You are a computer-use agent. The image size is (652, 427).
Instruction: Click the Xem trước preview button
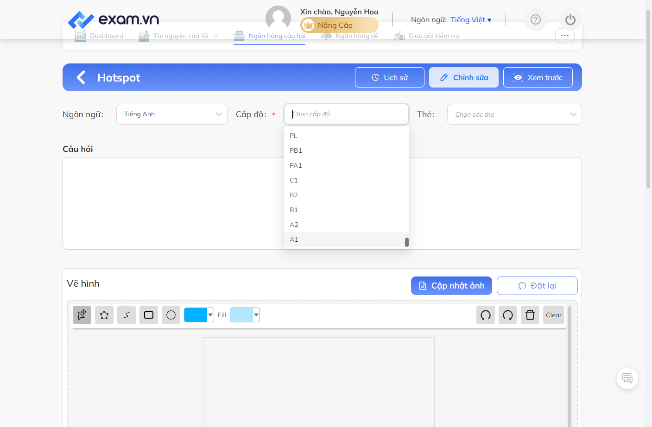(x=538, y=77)
